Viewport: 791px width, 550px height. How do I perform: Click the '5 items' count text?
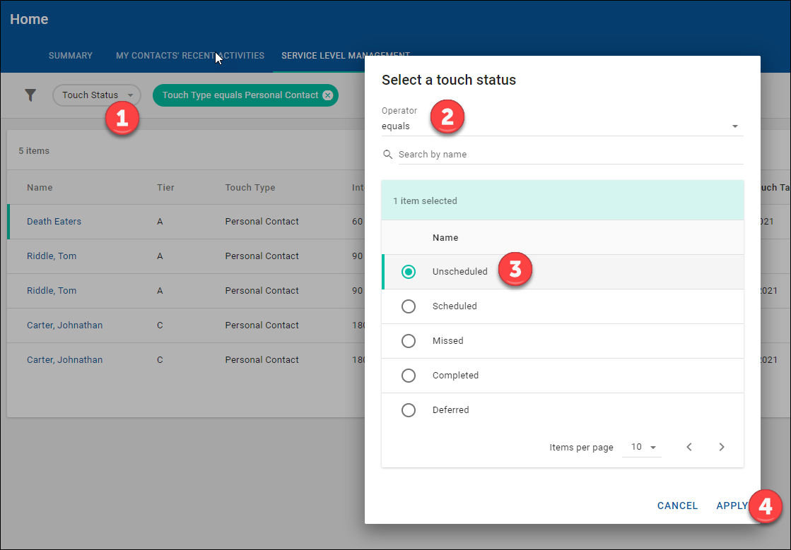point(34,150)
